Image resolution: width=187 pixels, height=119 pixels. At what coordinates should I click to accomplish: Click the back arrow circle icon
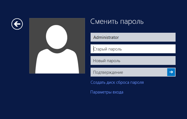tap(17, 24)
